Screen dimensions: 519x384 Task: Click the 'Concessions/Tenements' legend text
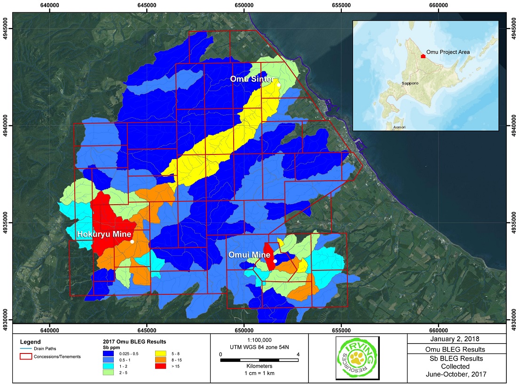57,357
